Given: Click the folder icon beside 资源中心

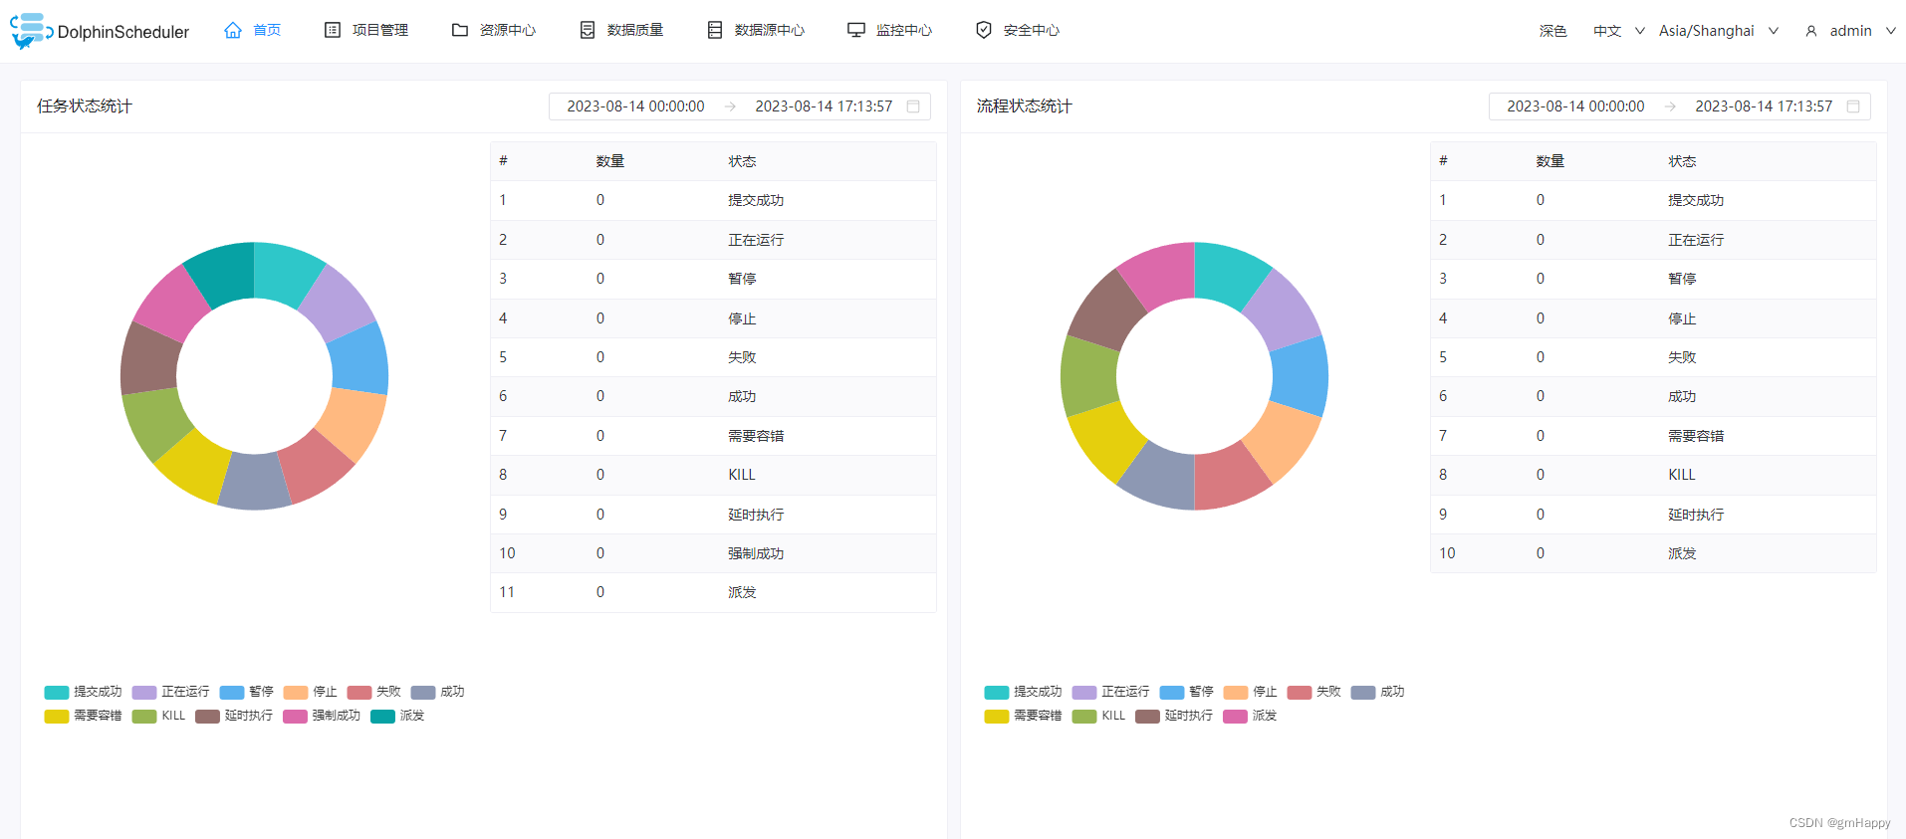Looking at the screenshot, I should [460, 30].
